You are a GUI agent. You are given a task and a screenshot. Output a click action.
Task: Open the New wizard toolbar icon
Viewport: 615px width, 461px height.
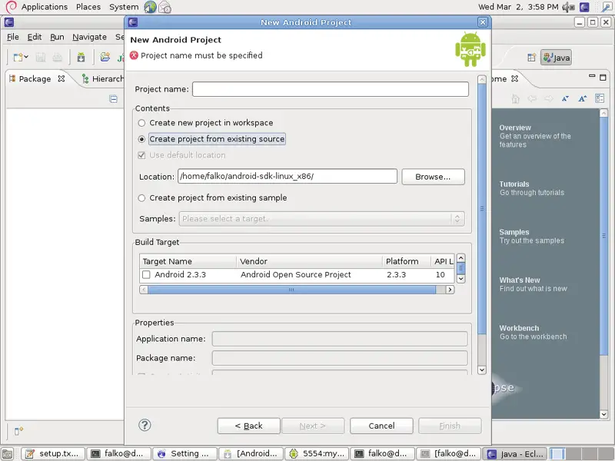[18, 58]
